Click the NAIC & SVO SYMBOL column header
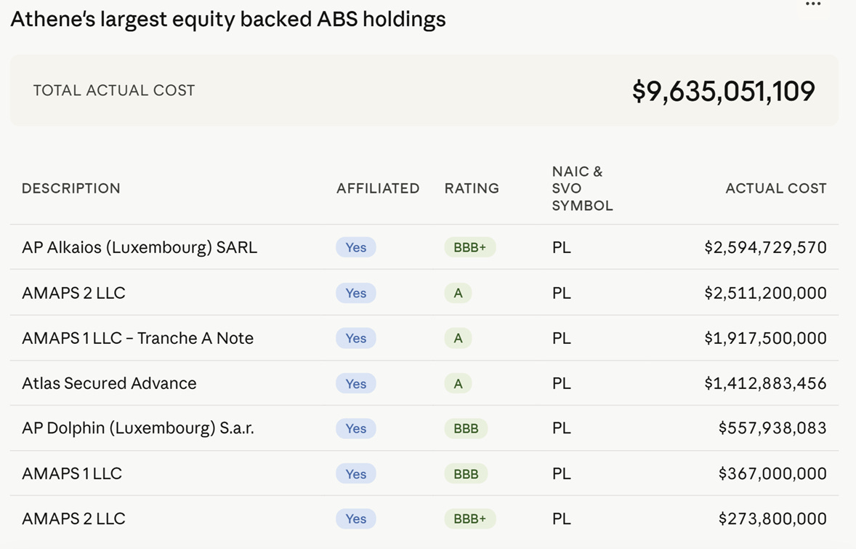The width and height of the screenshot is (856, 549). [x=582, y=188]
